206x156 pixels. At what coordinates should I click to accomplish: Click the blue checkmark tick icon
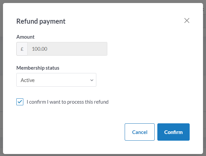[20, 102]
